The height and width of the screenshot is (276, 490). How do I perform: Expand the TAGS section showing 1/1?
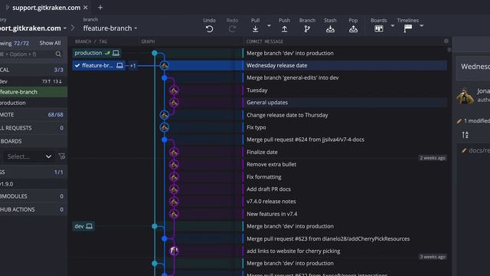(x=34, y=172)
